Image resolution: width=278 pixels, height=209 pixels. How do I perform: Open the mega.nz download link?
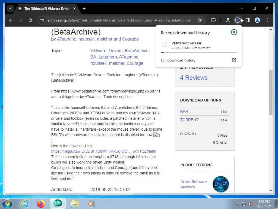tap(103, 151)
